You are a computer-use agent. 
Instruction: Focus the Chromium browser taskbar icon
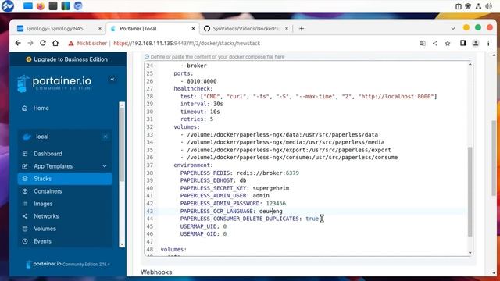pos(78,6)
